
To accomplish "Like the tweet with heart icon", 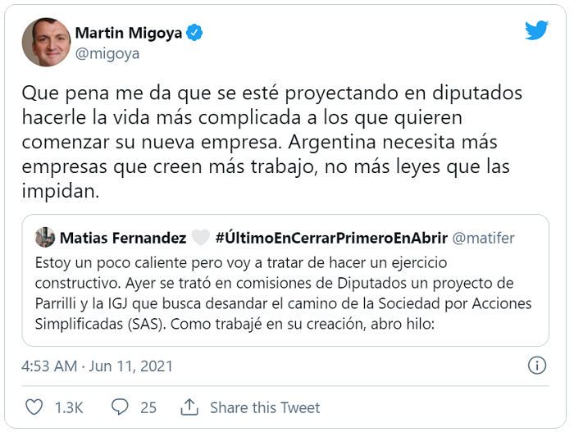I will [34, 407].
